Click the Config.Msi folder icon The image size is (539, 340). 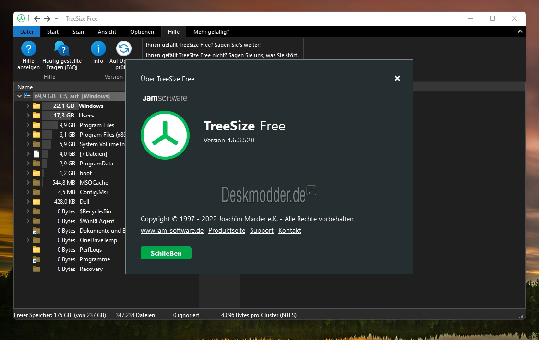point(36,192)
